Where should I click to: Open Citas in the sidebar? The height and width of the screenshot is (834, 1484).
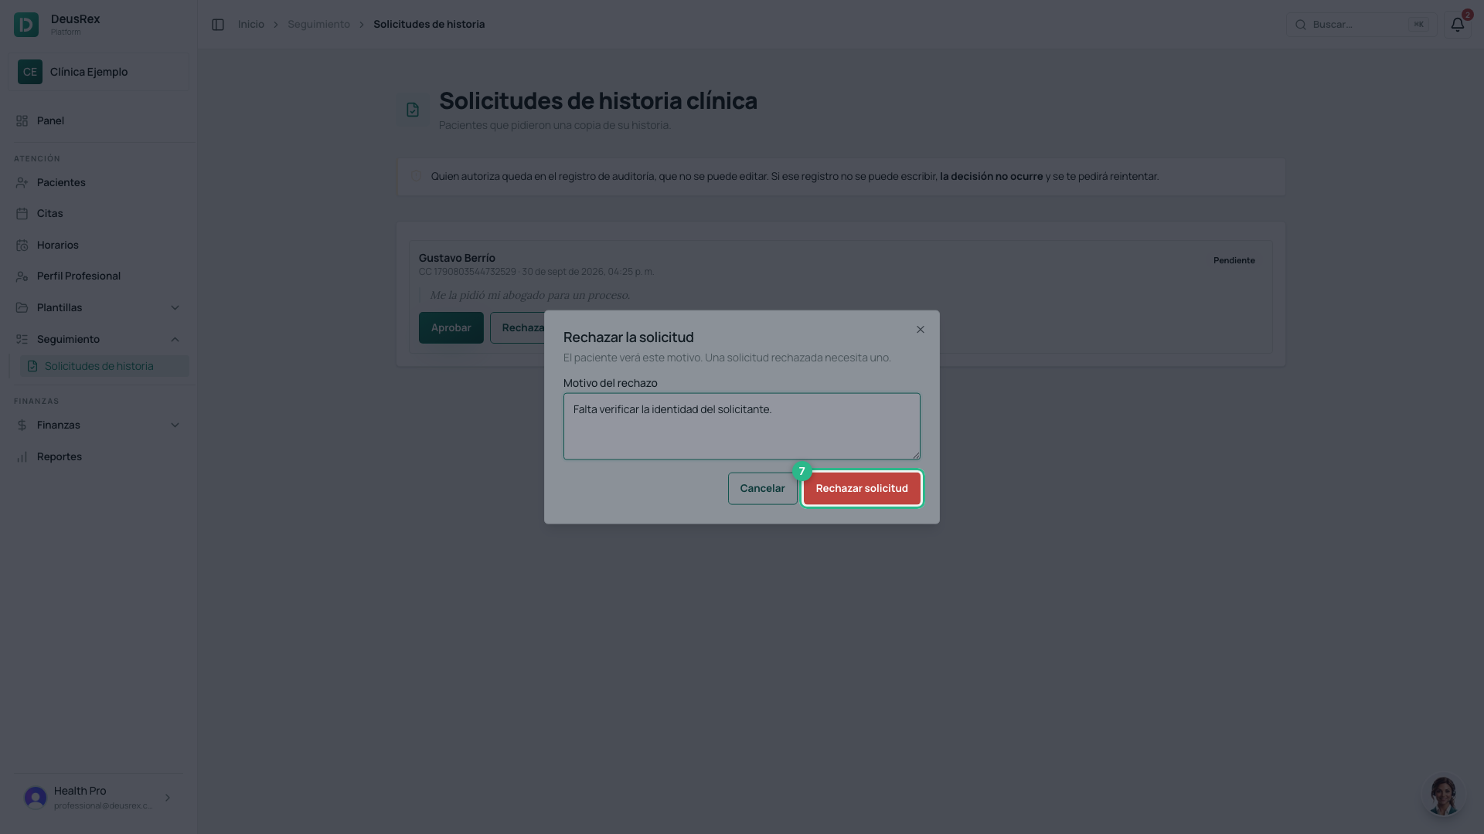pos(99,214)
